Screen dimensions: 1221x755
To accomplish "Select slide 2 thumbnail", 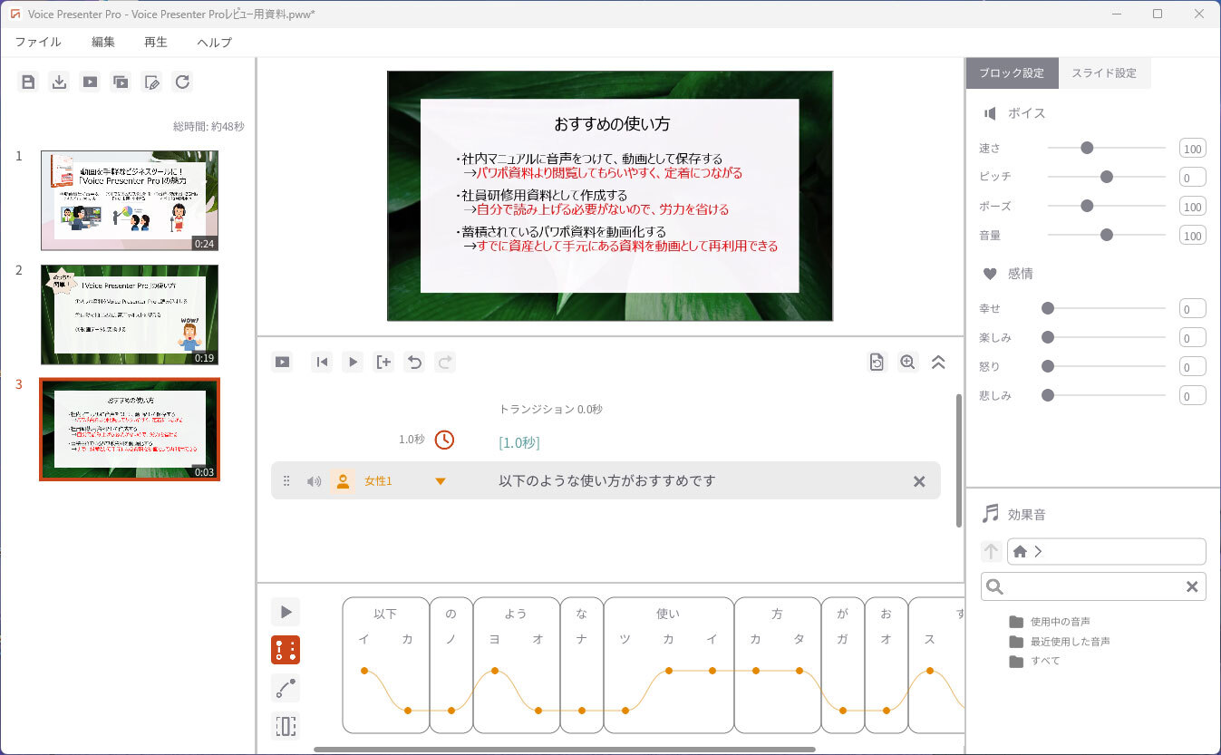I will (130, 314).
